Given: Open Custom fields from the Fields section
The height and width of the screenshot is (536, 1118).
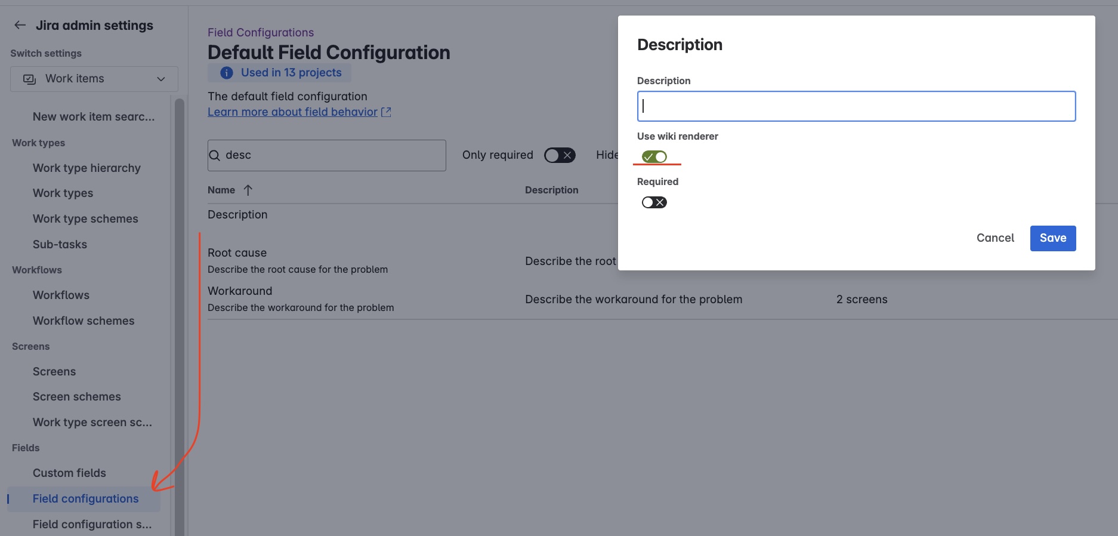Looking at the screenshot, I should click(x=69, y=473).
